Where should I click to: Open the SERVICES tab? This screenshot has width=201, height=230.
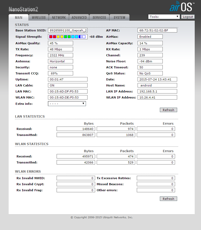[99, 18]
